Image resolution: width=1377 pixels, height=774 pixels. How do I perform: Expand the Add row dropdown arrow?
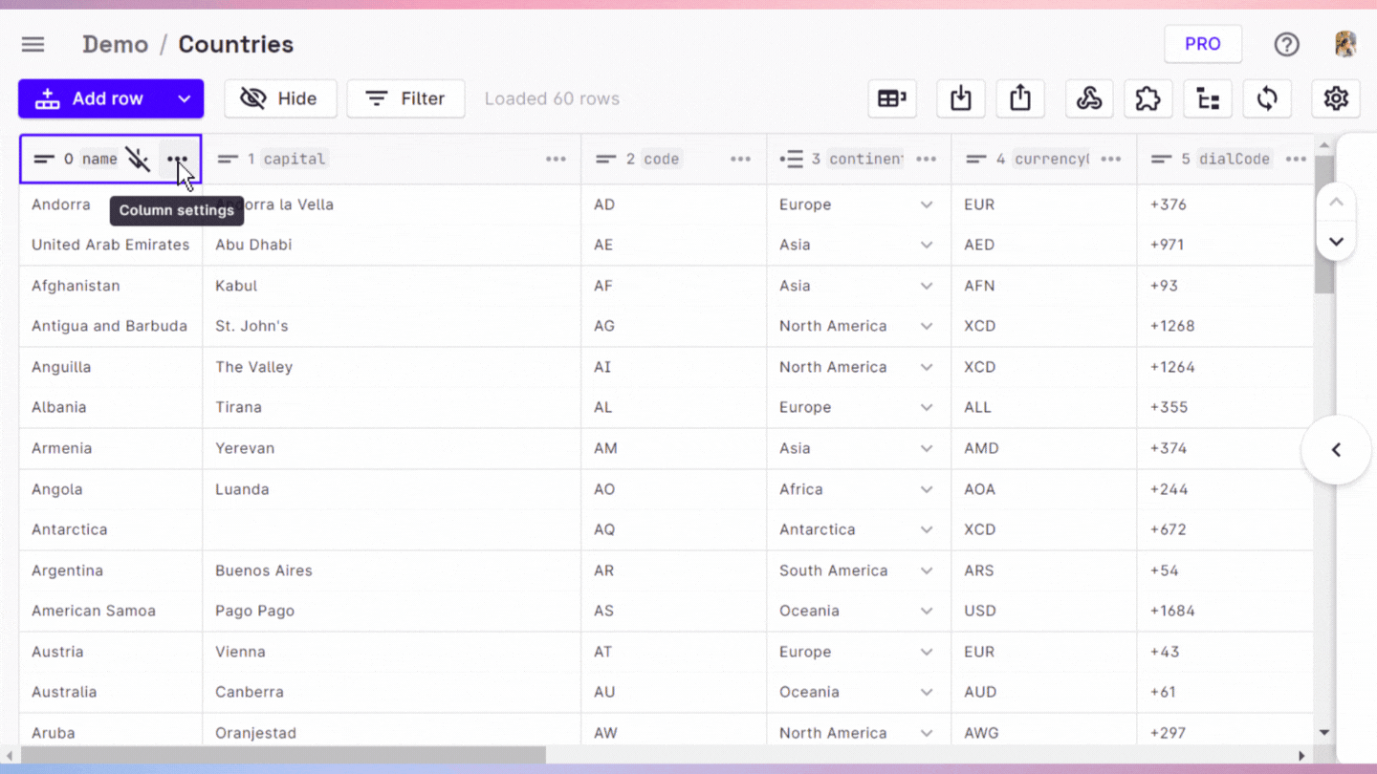[x=184, y=98]
